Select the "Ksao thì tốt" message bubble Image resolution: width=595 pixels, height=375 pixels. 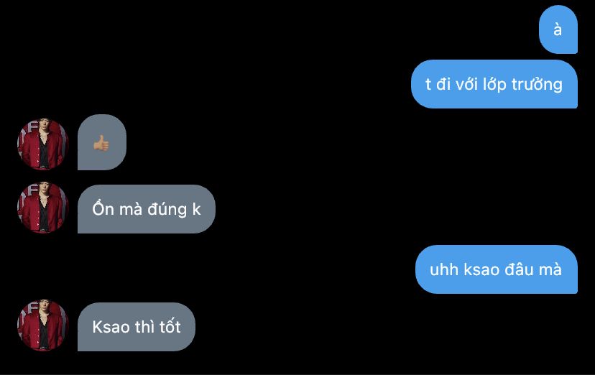[137, 327]
